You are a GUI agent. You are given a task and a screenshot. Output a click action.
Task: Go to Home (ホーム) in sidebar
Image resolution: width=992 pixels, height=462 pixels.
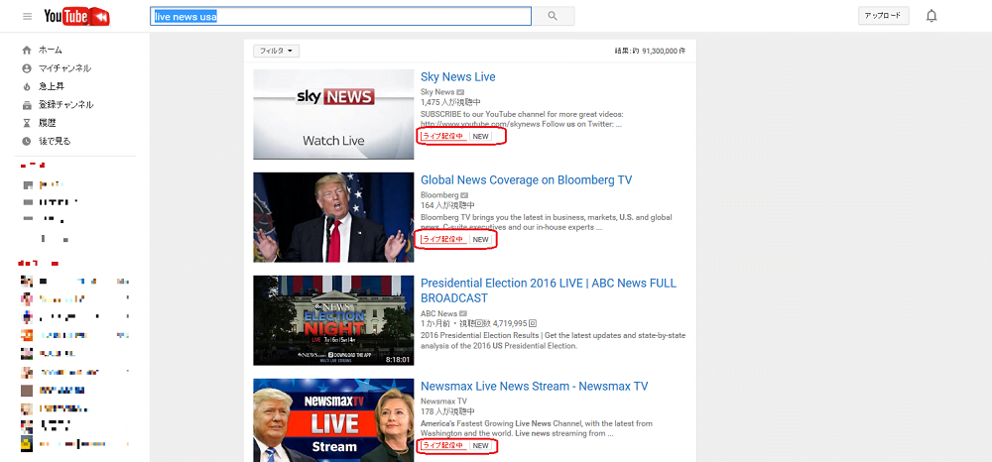tap(50, 50)
